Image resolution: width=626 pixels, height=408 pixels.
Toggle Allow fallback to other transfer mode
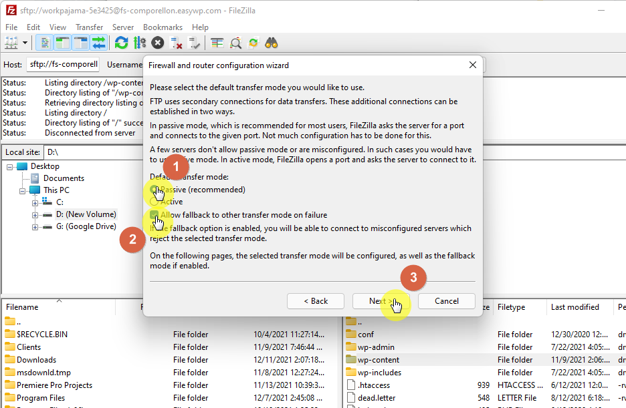(154, 215)
